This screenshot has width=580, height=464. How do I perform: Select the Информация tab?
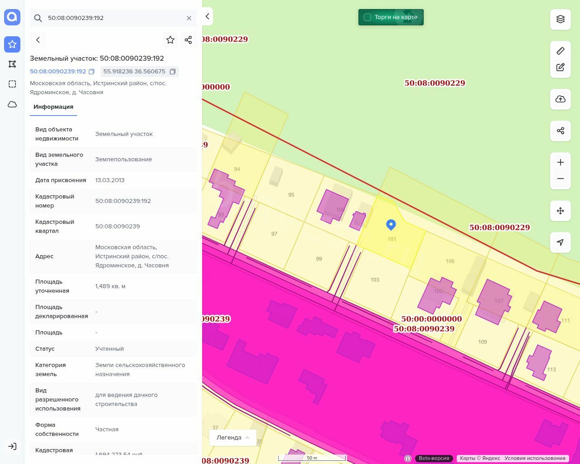[53, 107]
